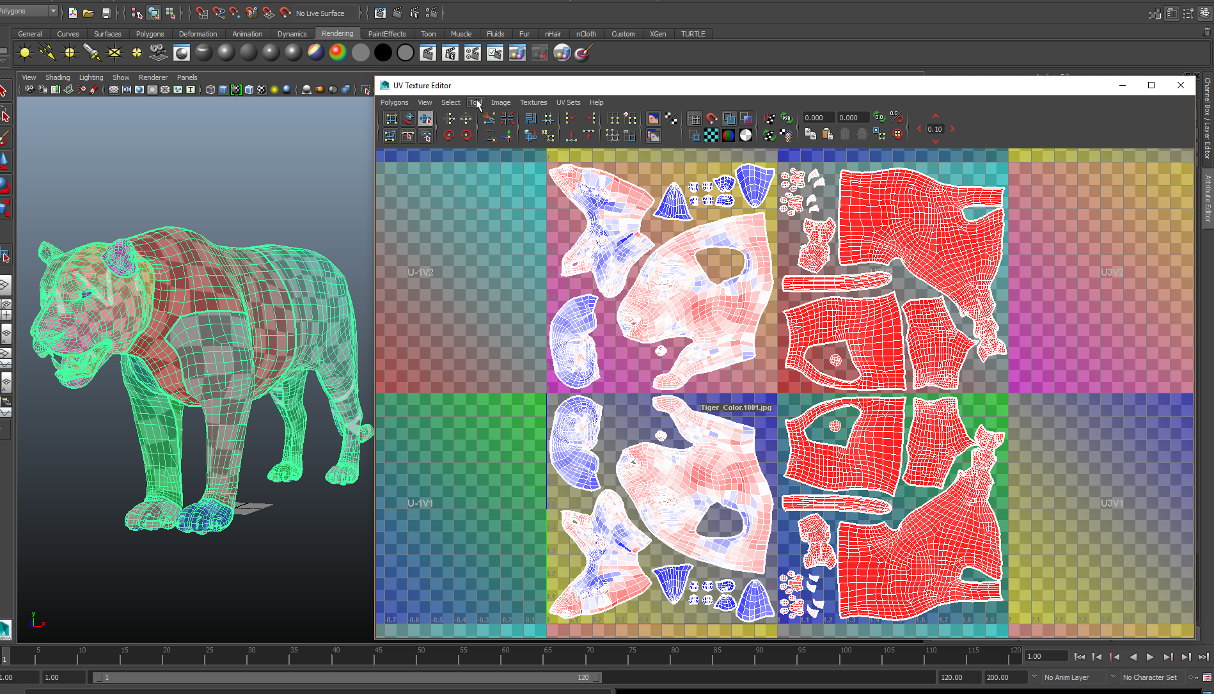Click the timeline range slider
Screen dimensions: 1214x694
tap(345, 677)
